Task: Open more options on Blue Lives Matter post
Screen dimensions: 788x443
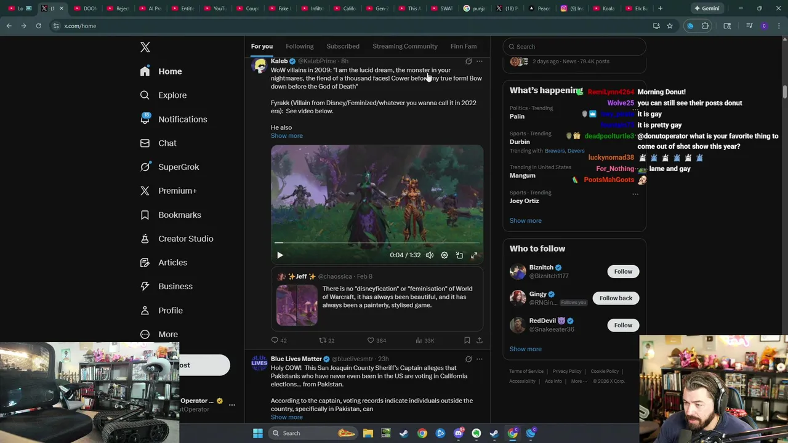Action: 480,359
